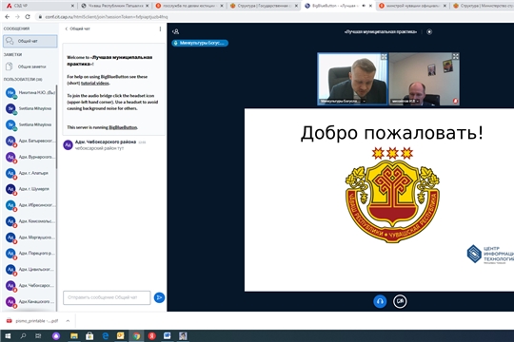This screenshot has height=342, width=514.
Task: Close the BigBlueButton browser tab
Action: 371,6
